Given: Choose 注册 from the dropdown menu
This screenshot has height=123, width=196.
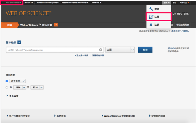Looking at the screenshot, I should (159, 17).
